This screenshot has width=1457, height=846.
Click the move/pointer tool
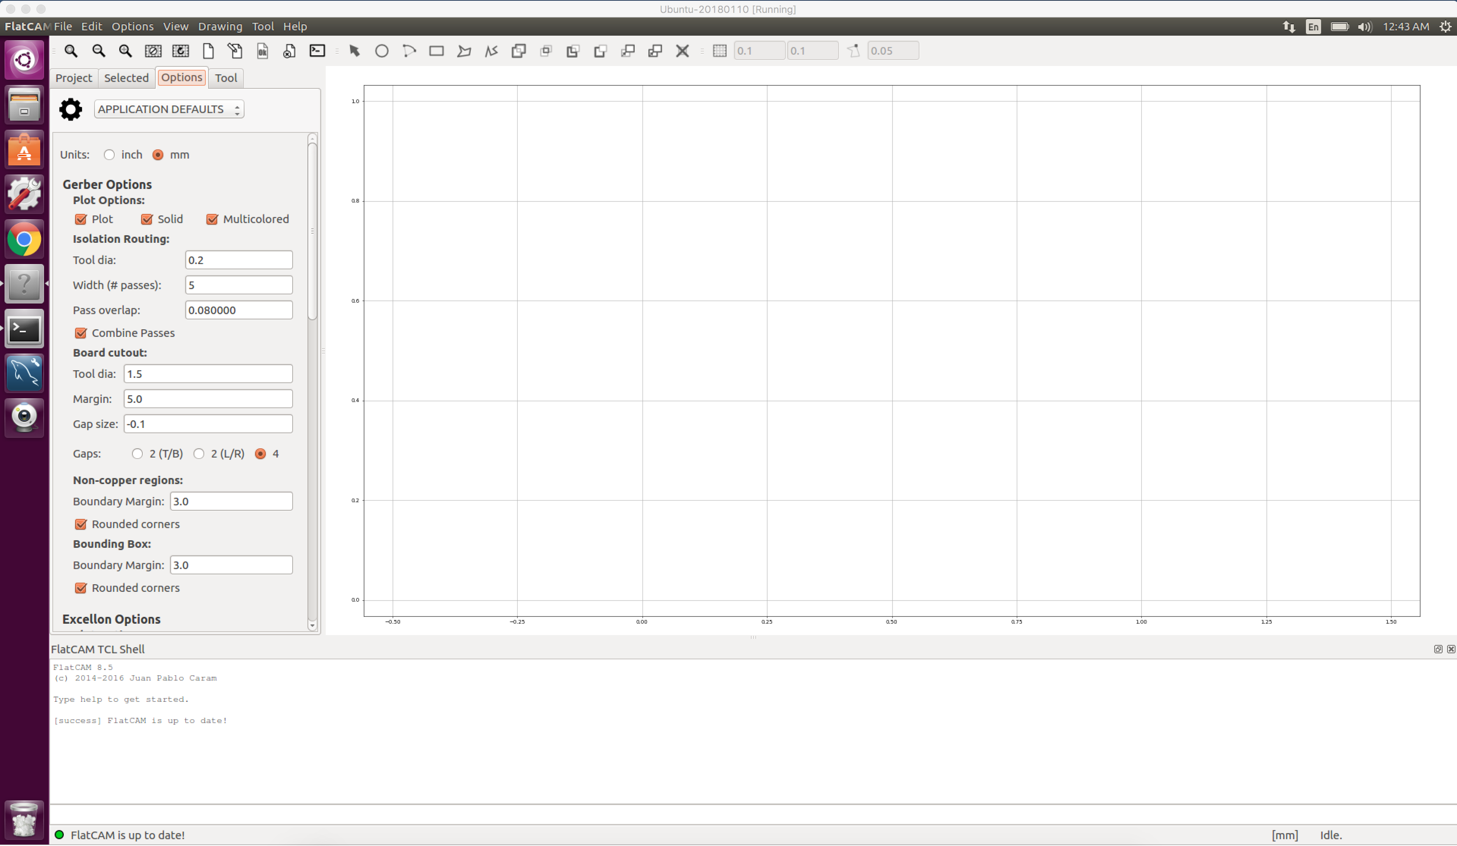pyautogui.click(x=354, y=50)
